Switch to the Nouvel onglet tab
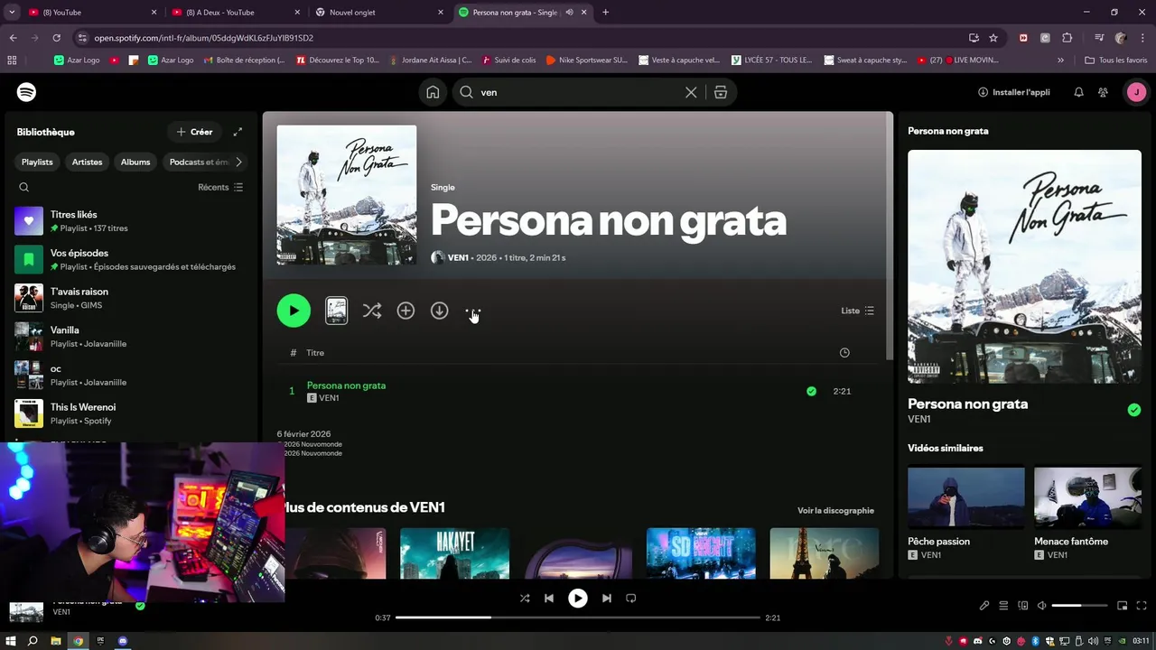 (x=379, y=13)
